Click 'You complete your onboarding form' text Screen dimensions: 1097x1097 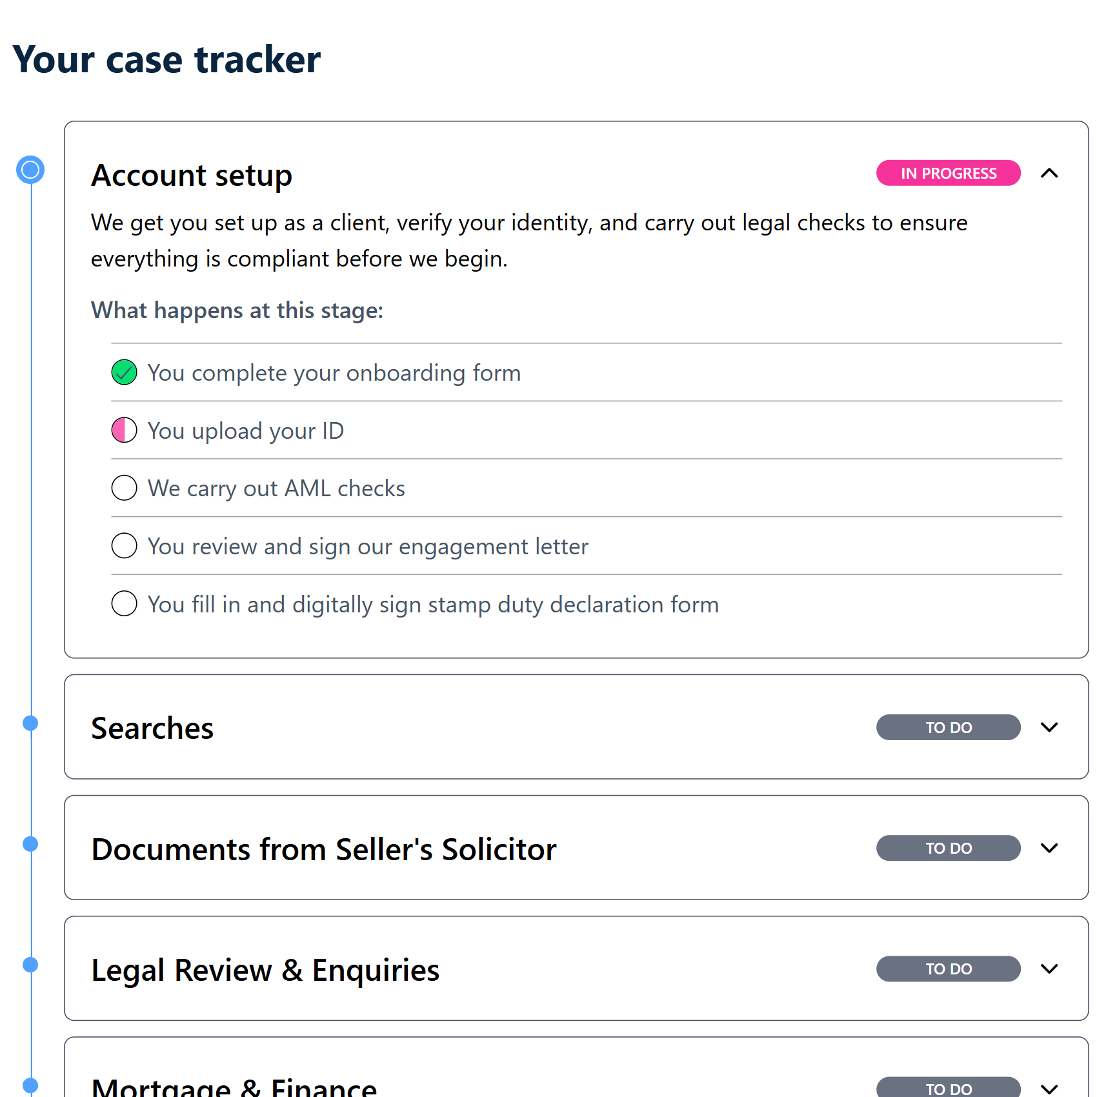[x=334, y=373]
